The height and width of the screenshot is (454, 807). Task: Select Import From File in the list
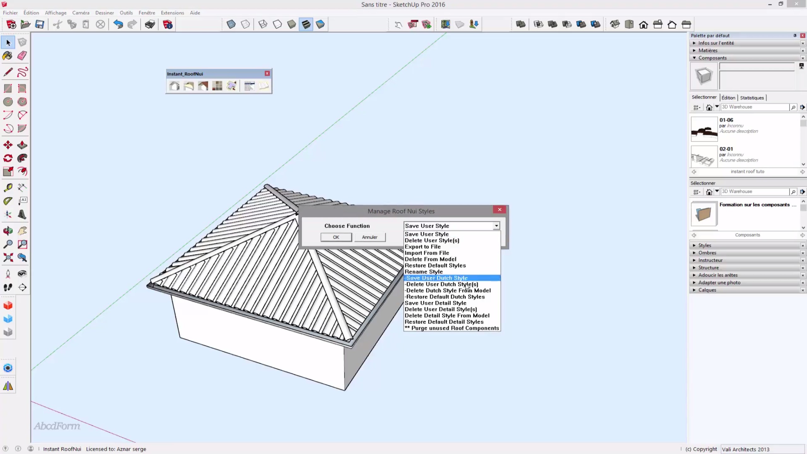point(427,253)
